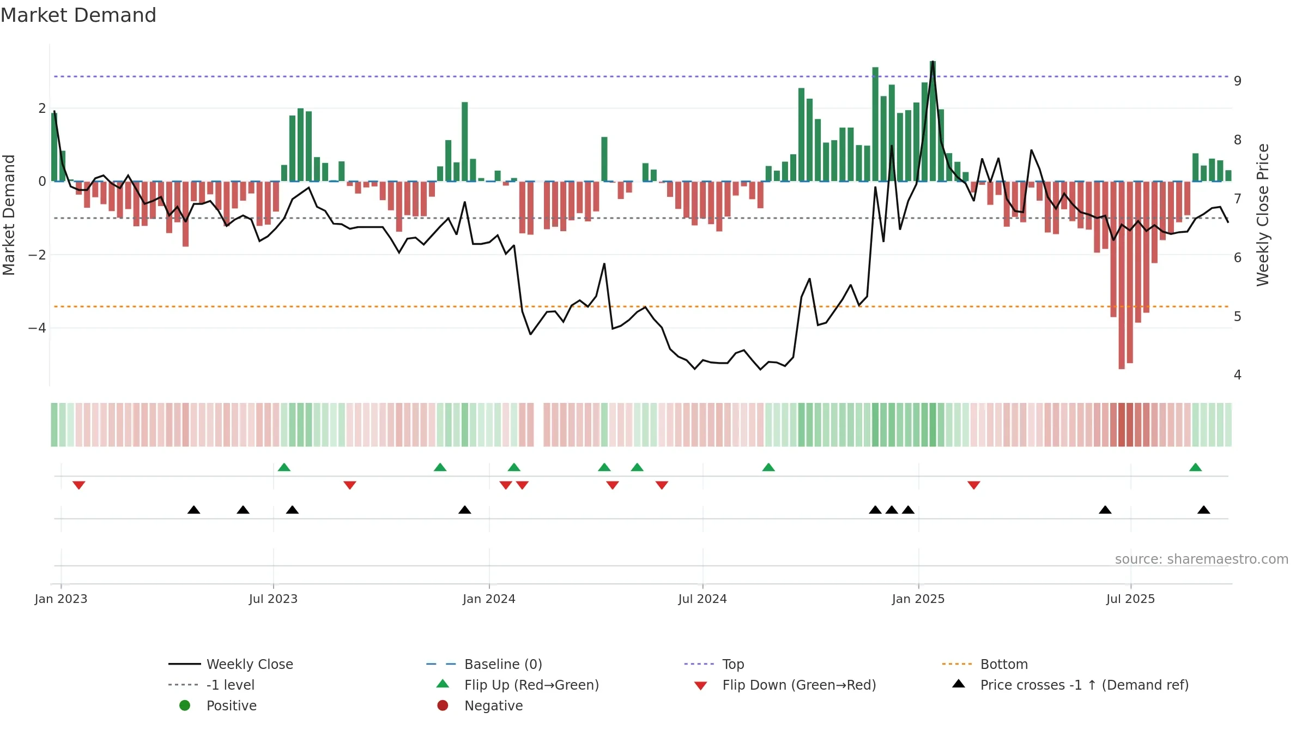Click the Jul 2024 x-axis label

coord(703,599)
